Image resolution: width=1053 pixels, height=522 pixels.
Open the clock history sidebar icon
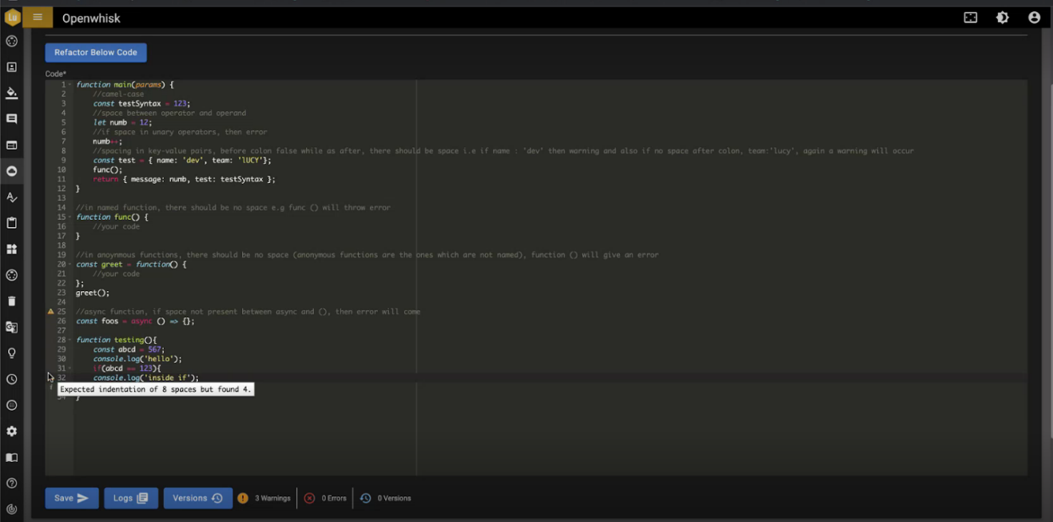(12, 379)
